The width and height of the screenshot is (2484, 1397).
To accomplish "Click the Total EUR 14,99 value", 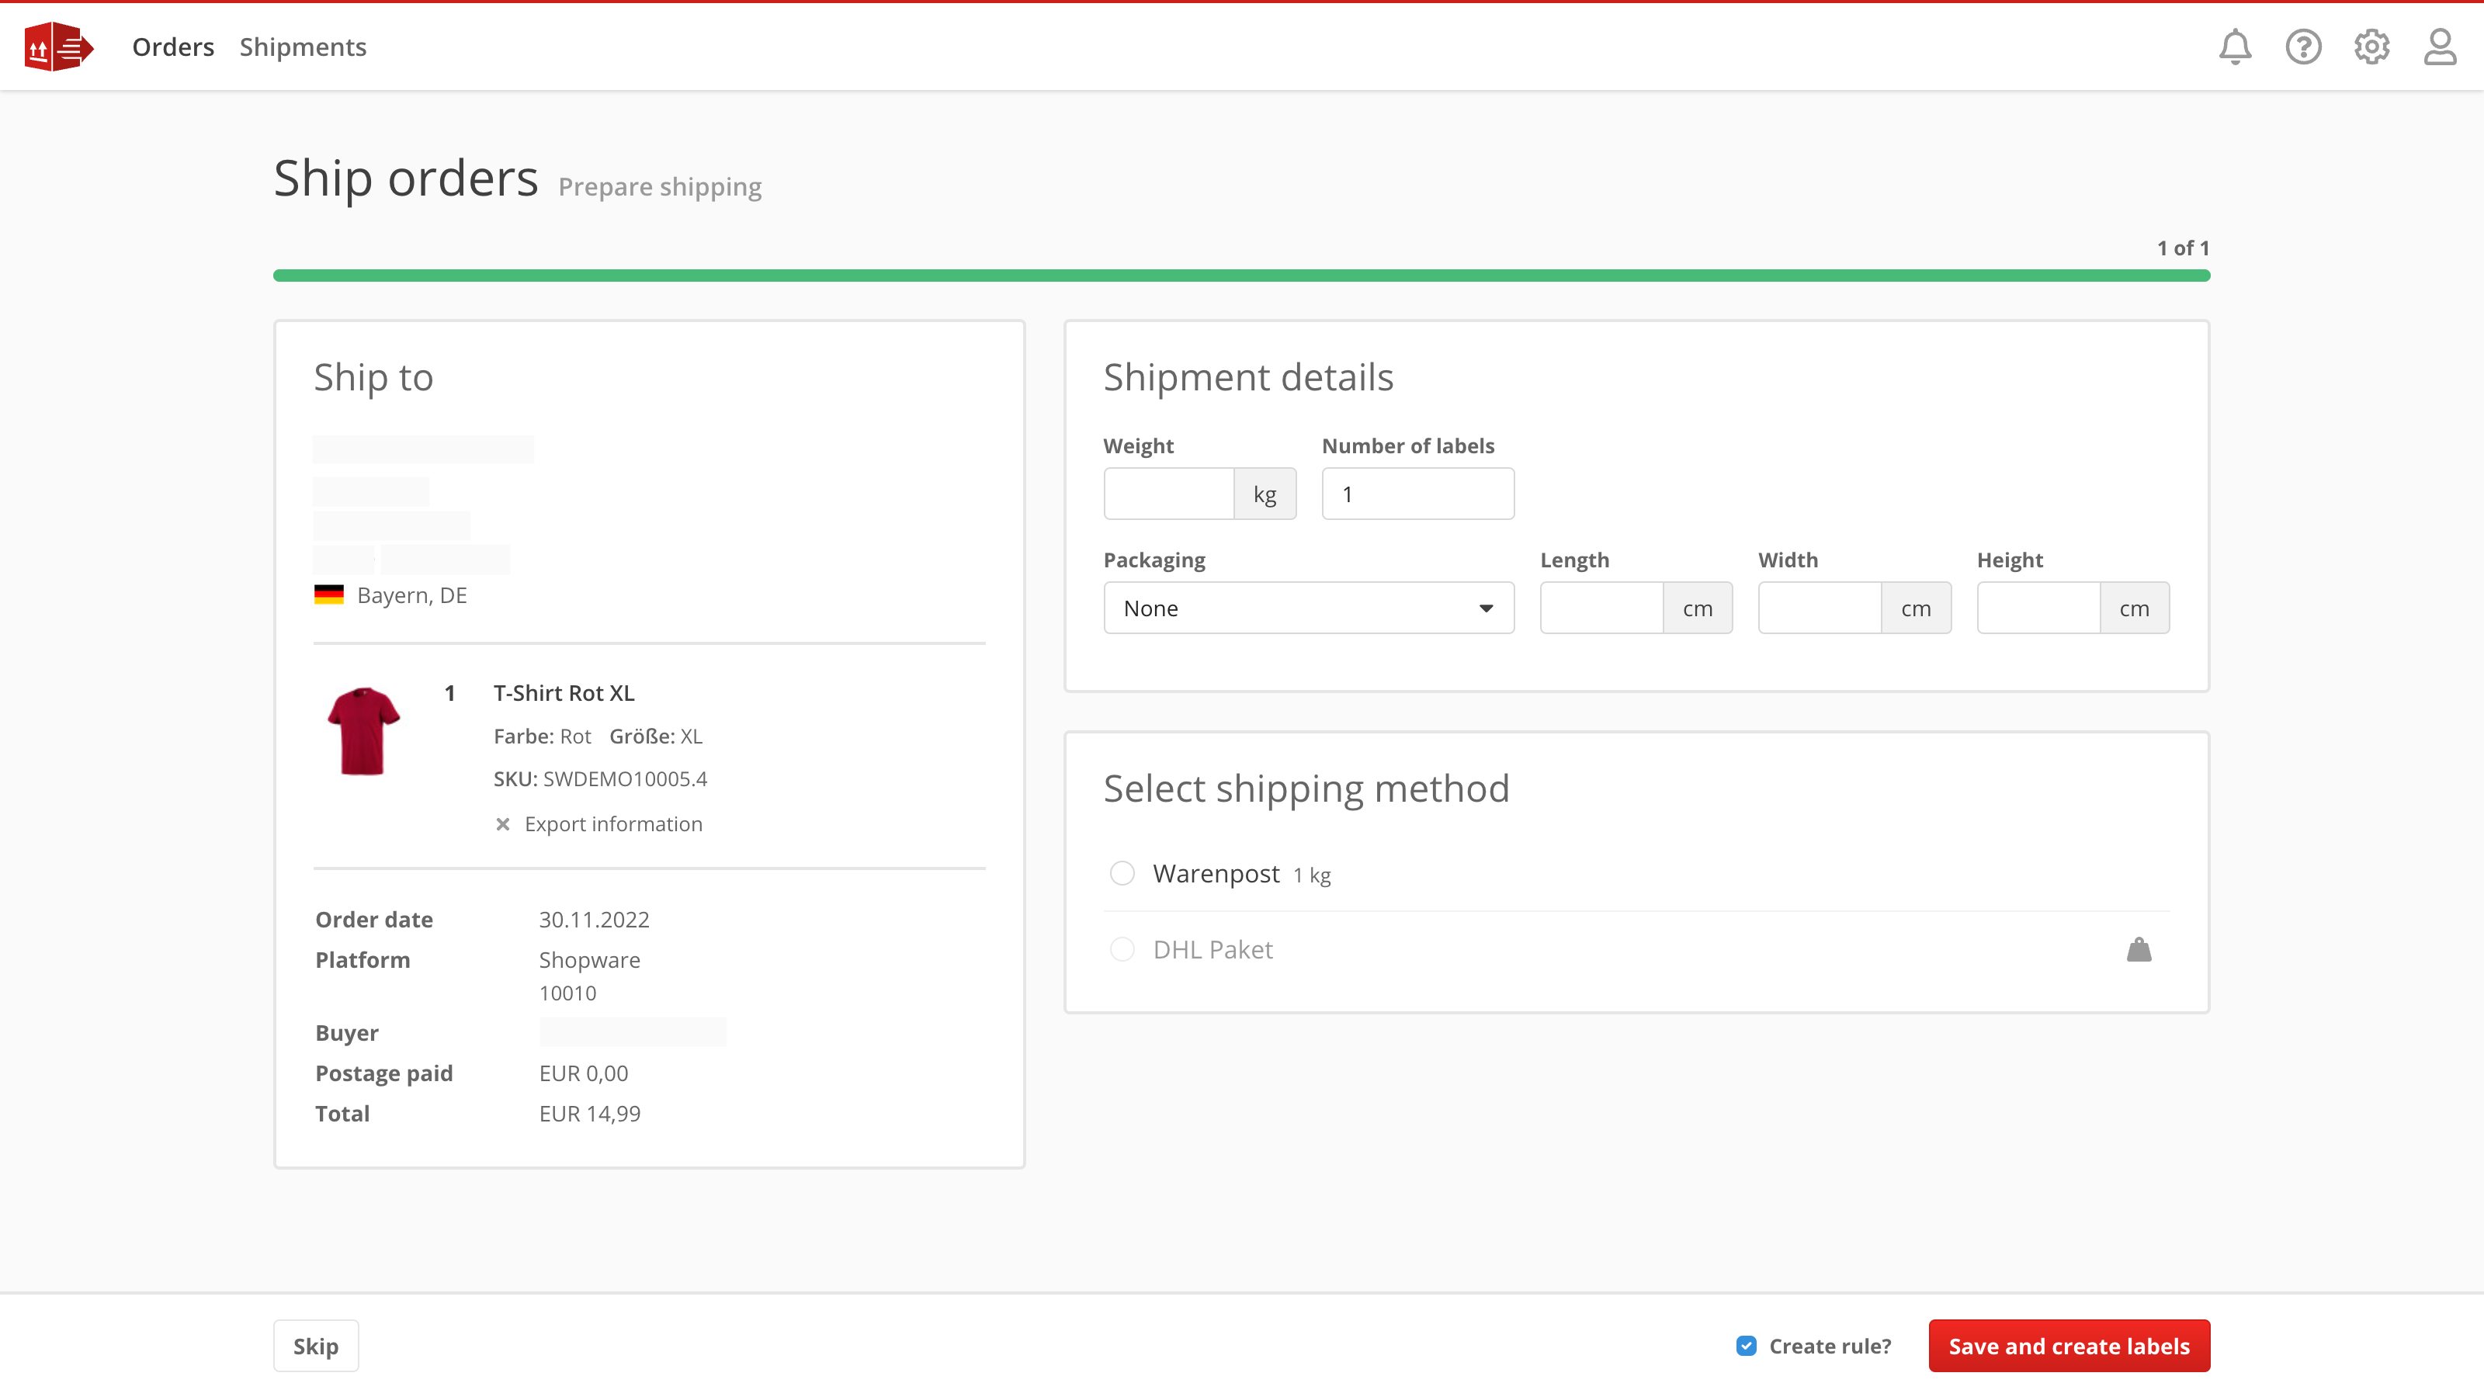I will click(589, 1114).
